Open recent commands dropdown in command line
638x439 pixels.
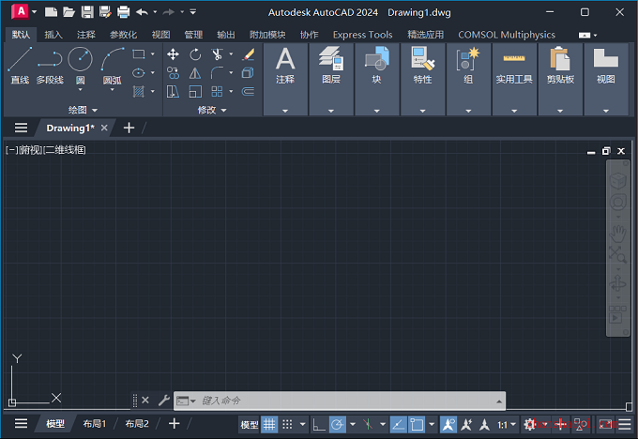click(193, 401)
